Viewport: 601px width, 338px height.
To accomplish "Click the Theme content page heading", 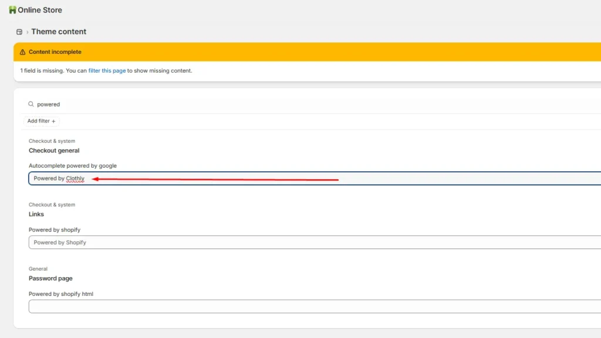I will pos(59,32).
